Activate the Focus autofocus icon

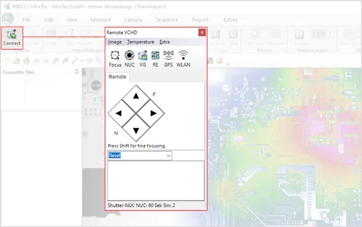pos(115,59)
